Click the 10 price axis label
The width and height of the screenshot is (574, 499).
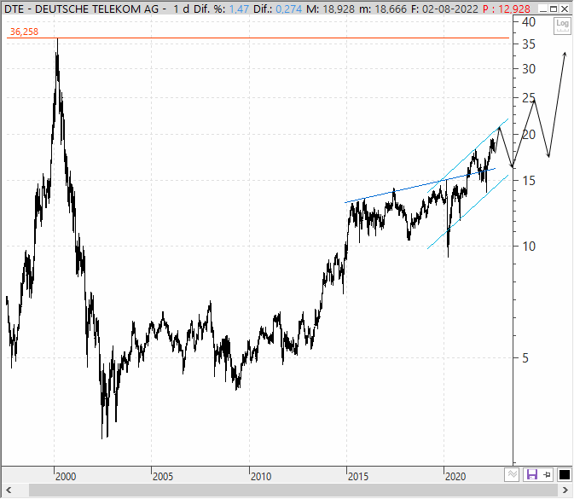pos(529,247)
